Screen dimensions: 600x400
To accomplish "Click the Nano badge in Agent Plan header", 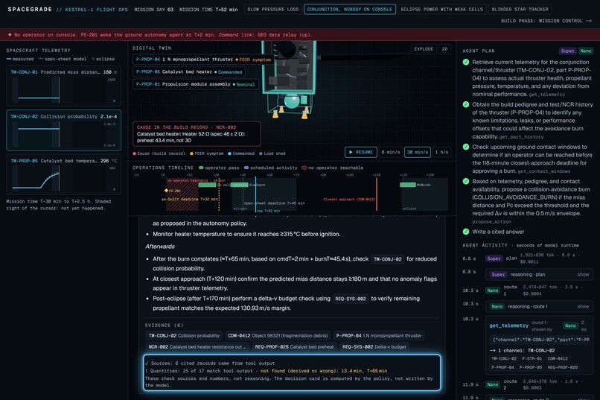I will 585,51.
